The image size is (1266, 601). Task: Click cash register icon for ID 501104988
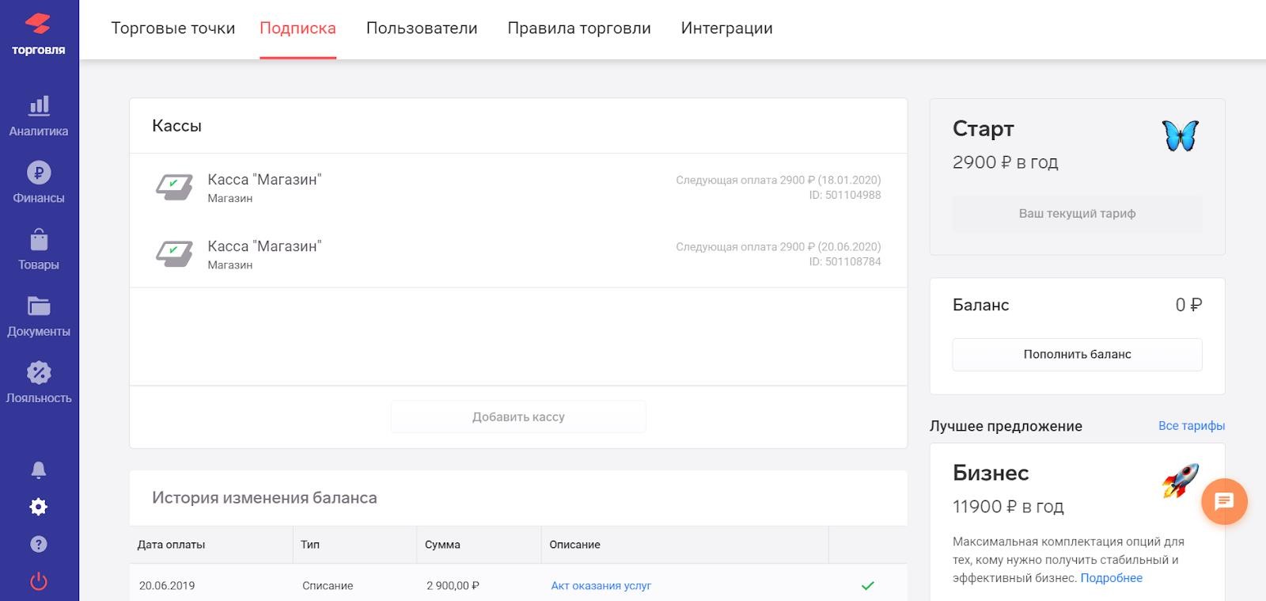coord(174,187)
